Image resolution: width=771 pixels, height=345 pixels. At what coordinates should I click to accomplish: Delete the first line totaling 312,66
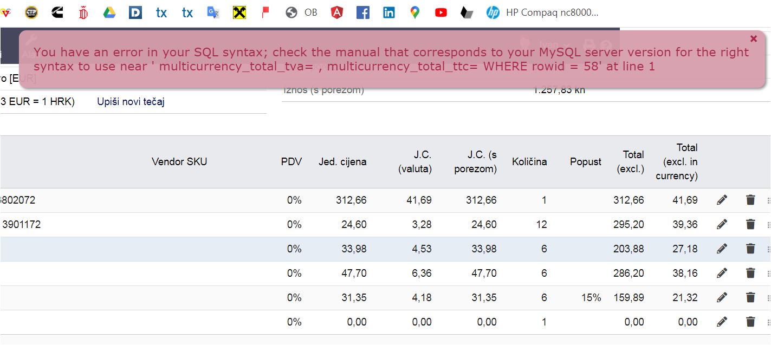(750, 200)
